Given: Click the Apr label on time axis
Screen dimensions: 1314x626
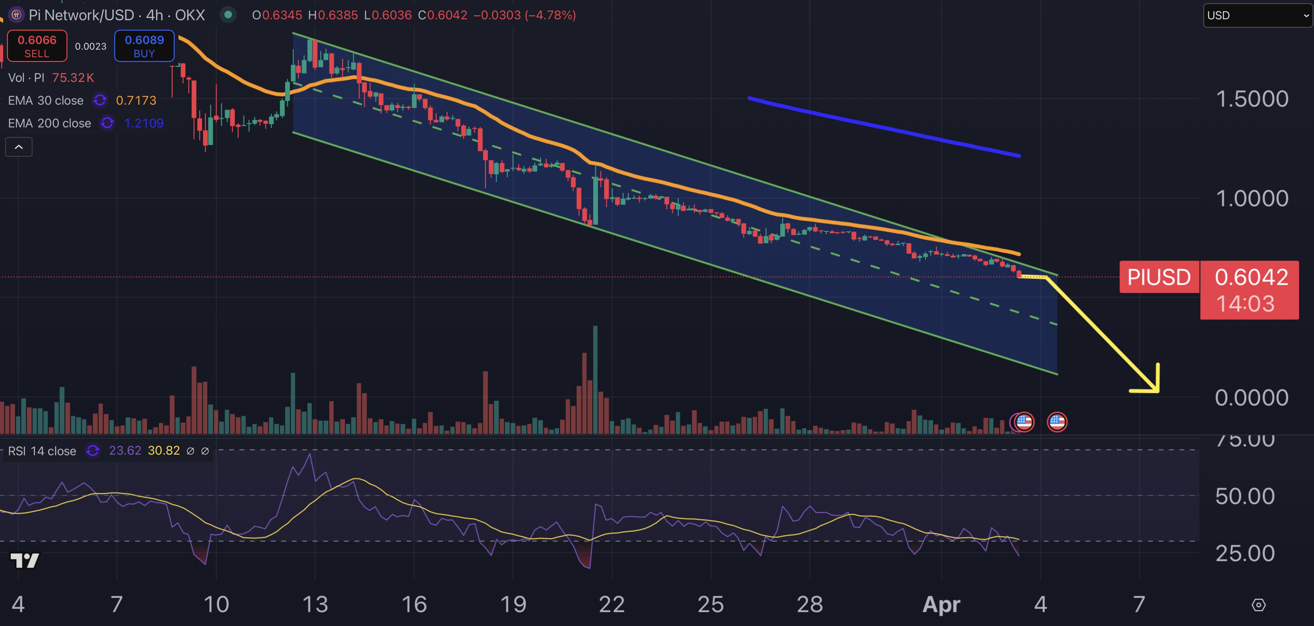Looking at the screenshot, I should (x=941, y=605).
